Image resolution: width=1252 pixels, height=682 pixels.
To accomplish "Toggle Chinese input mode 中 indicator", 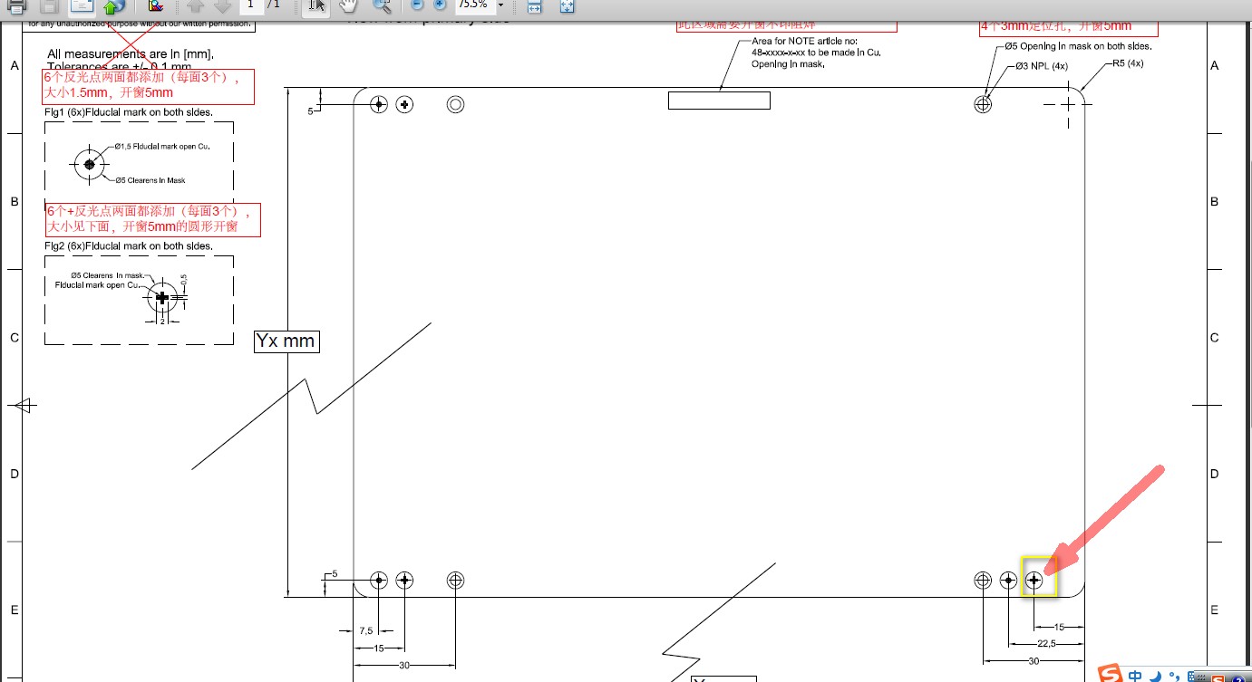I will [x=1134, y=675].
